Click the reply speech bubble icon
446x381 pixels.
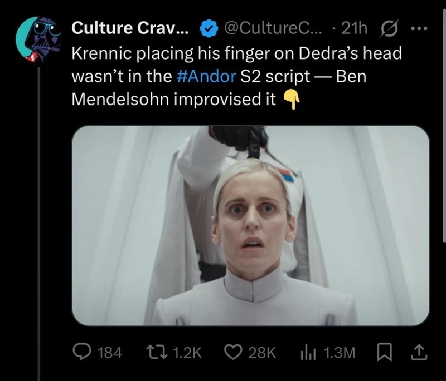83,352
